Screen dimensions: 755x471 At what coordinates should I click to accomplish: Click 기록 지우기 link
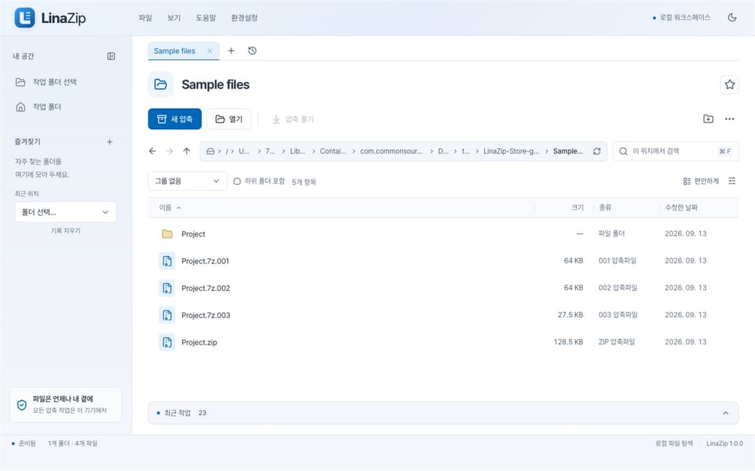pos(66,231)
